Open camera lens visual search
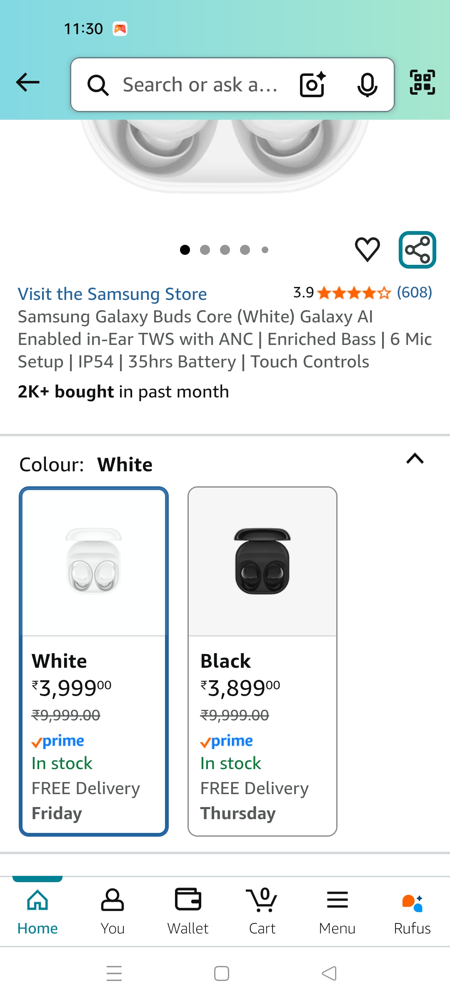 [312, 85]
